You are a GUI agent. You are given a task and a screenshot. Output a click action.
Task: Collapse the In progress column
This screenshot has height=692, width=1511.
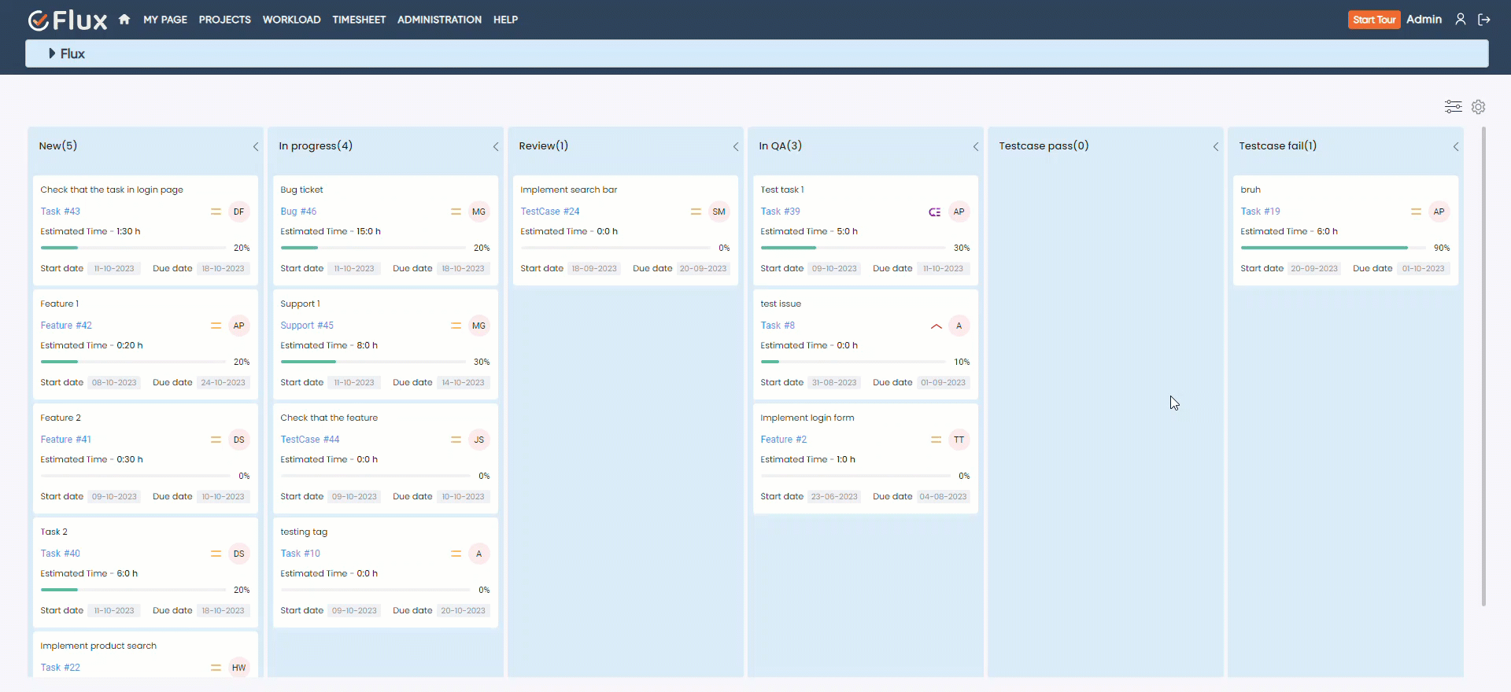(x=496, y=146)
